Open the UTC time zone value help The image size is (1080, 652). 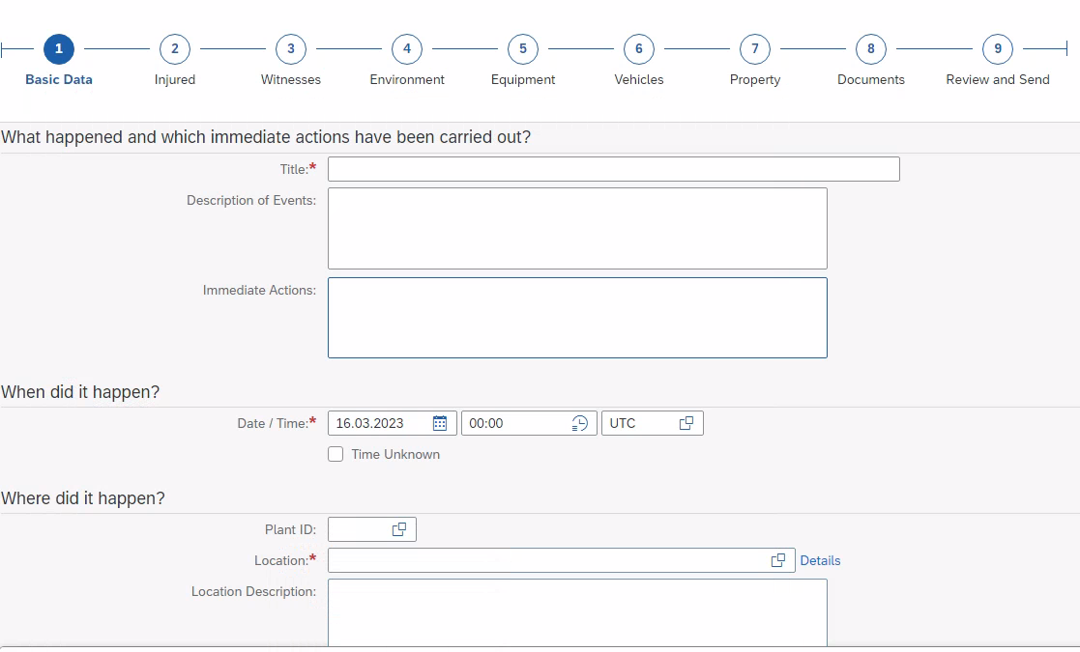coord(686,423)
